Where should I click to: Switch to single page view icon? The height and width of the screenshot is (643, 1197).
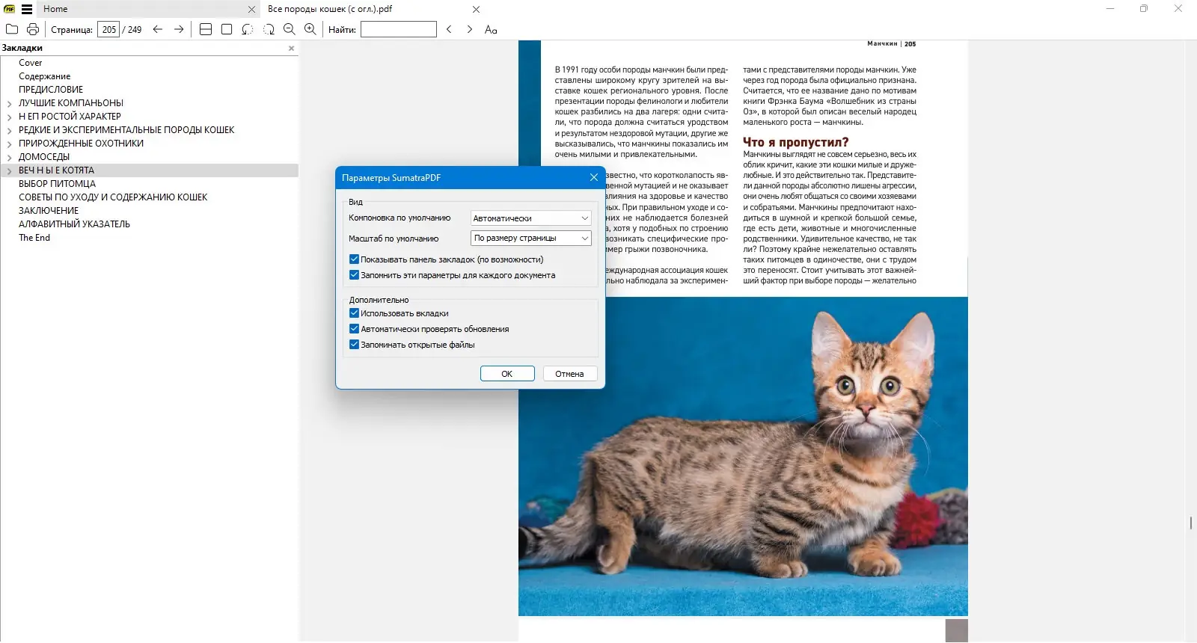tap(227, 29)
